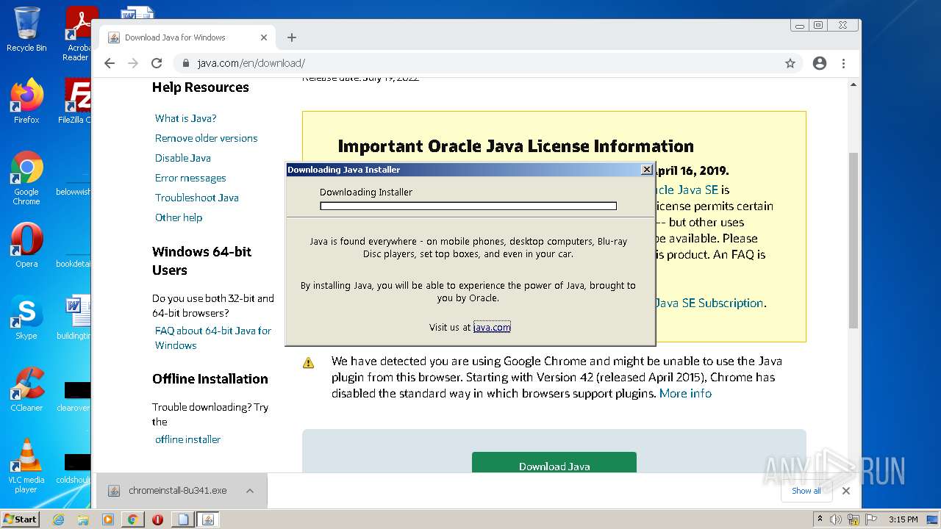Image resolution: width=941 pixels, height=529 pixels.
Task: Bookmark this page with the star icon
Action: click(790, 63)
